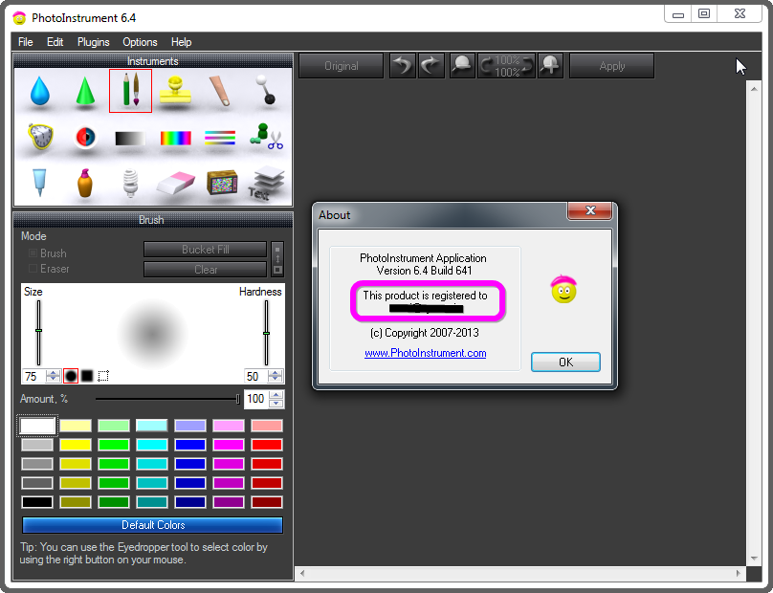Open the Plugins menu
This screenshot has width=773, height=593.
(x=93, y=42)
